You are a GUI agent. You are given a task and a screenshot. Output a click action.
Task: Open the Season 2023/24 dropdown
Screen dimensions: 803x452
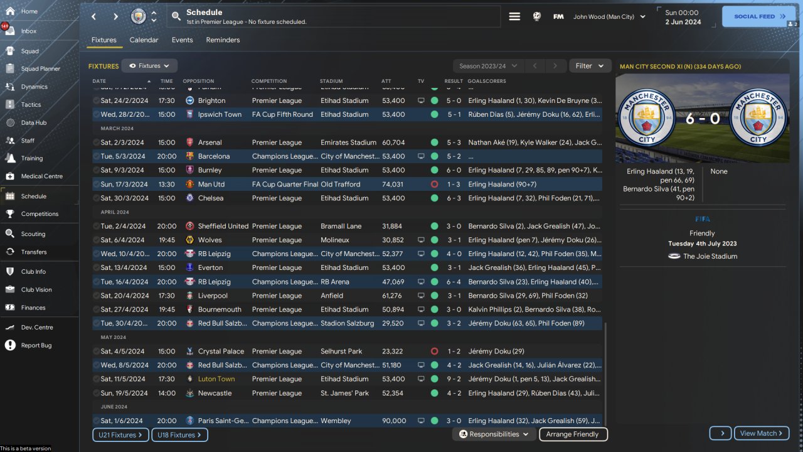click(488, 66)
